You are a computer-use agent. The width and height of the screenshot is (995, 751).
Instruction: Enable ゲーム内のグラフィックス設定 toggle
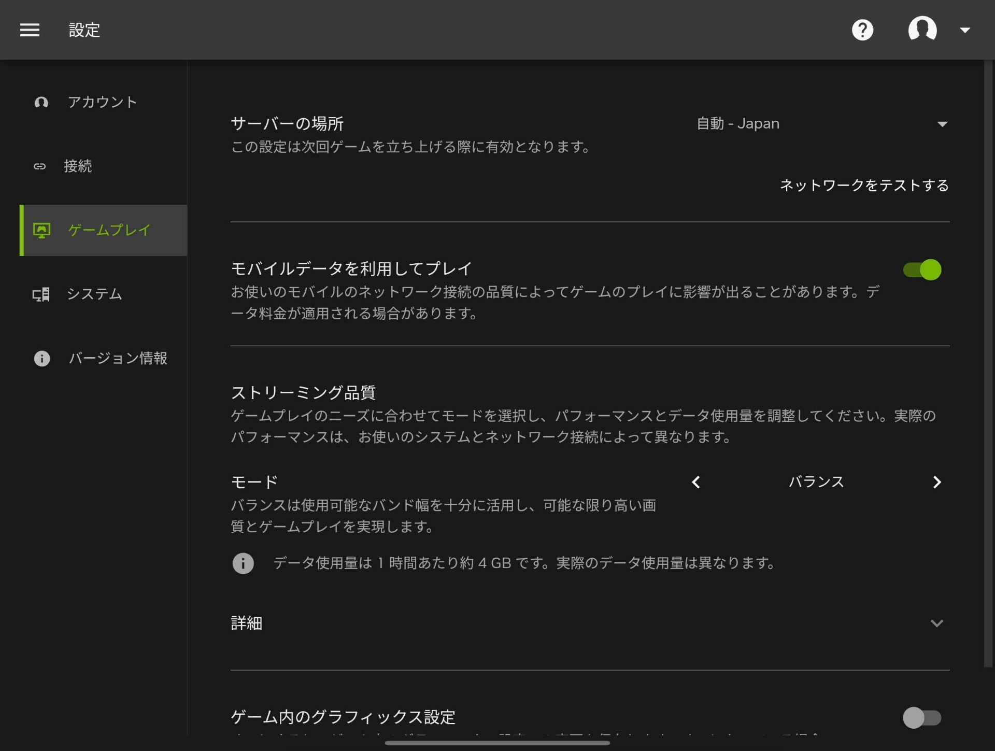(x=922, y=718)
